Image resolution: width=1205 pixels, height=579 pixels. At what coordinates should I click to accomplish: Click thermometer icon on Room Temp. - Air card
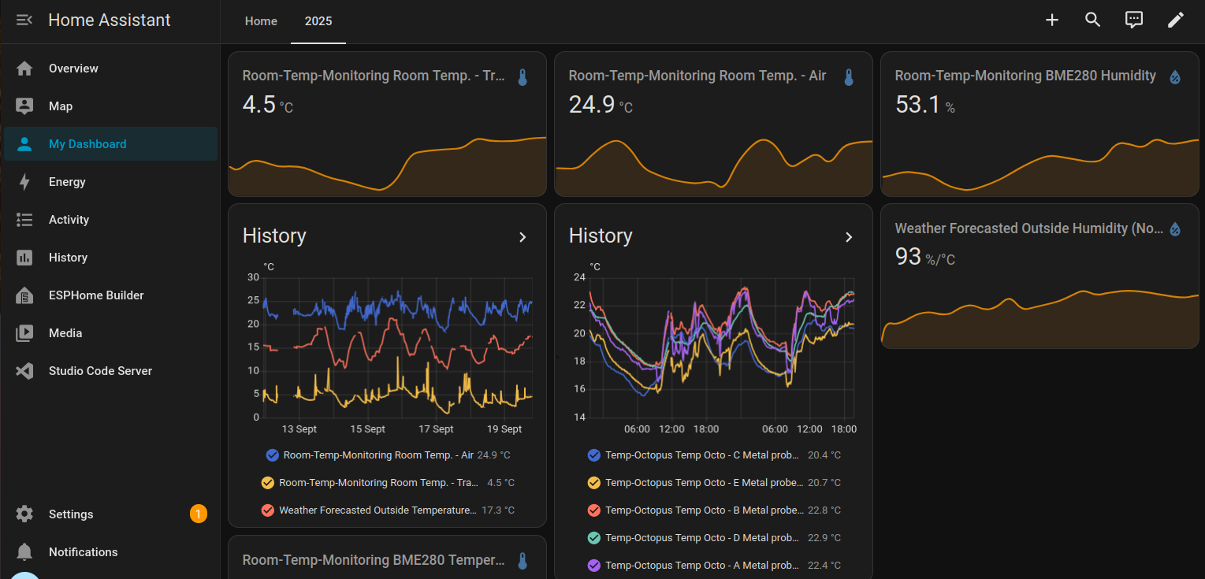(x=849, y=77)
